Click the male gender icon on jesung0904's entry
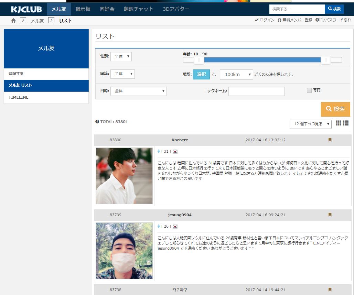The height and width of the screenshot is (295, 354). tap(158, 226)
